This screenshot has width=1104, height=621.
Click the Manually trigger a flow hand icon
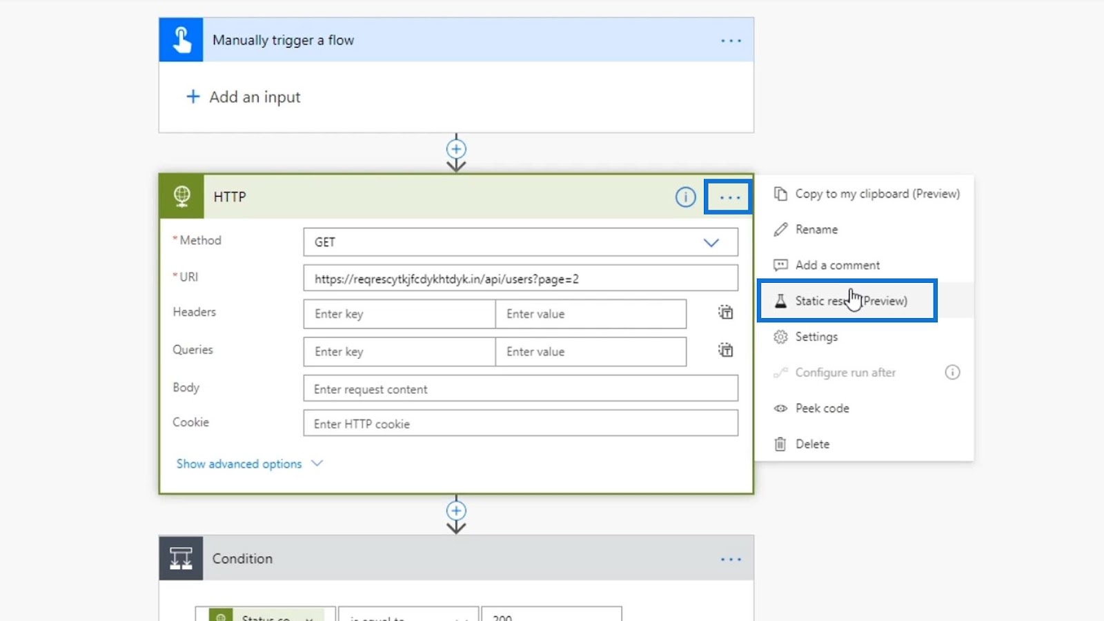(181, 40)
